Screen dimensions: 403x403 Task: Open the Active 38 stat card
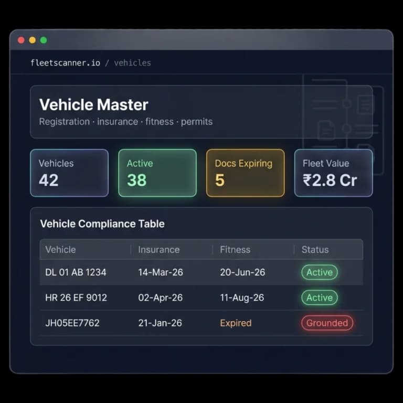pos(157,173)
